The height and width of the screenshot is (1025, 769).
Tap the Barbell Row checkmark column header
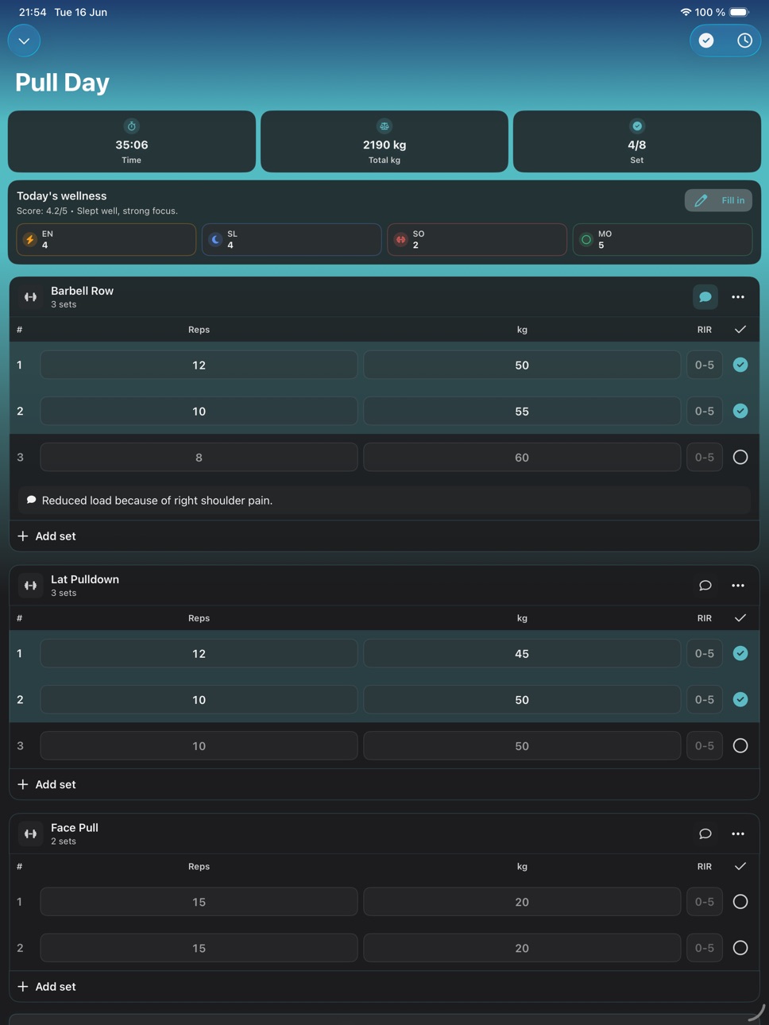coord(740,330)
